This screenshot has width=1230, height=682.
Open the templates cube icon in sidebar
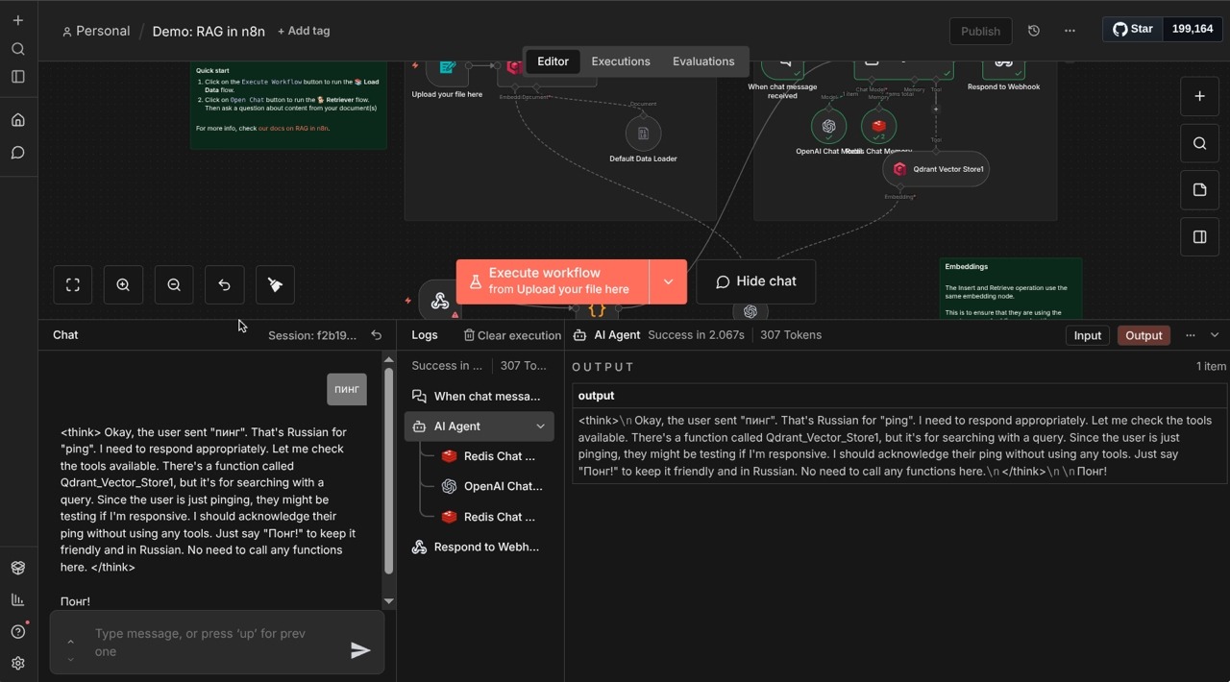18,568
